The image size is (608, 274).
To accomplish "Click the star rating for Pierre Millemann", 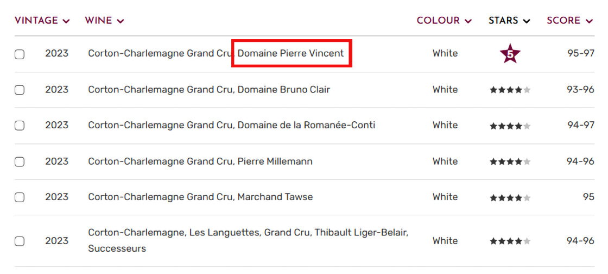I will (x=510, y=161).
